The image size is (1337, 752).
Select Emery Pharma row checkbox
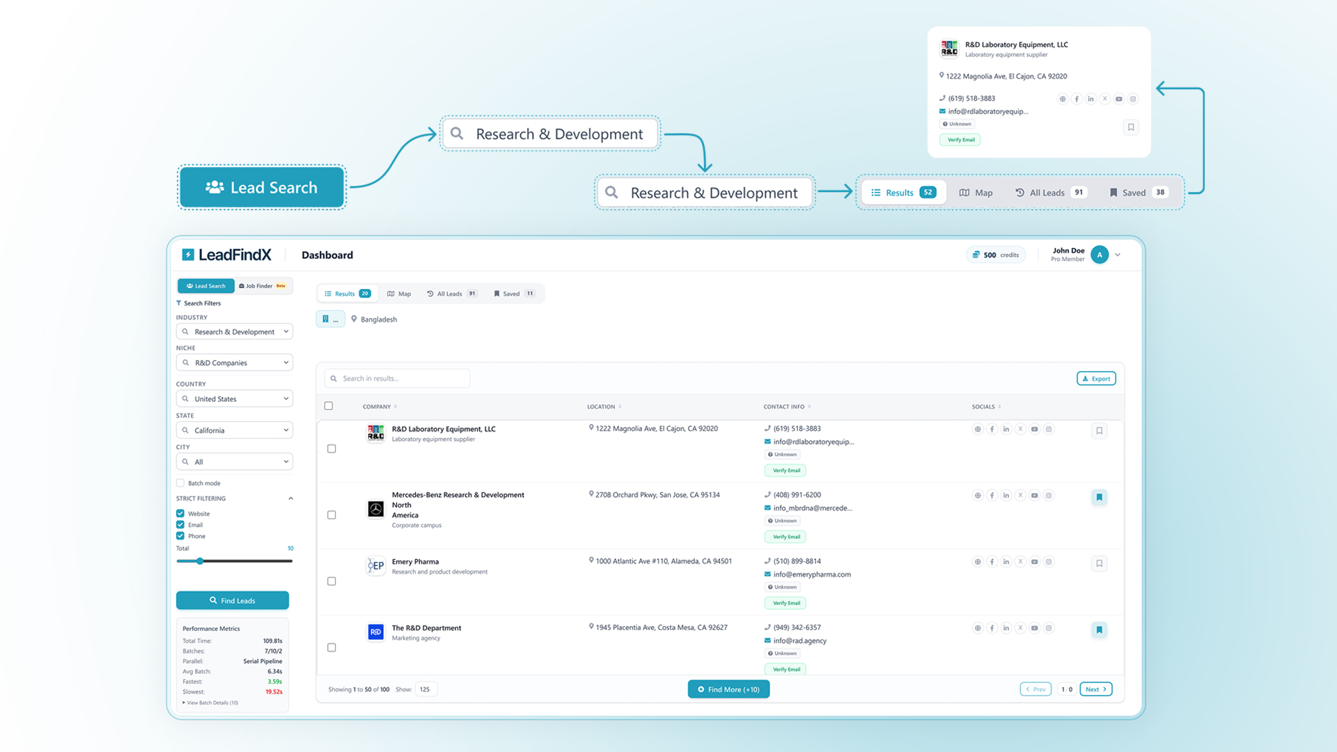(331, 581)
